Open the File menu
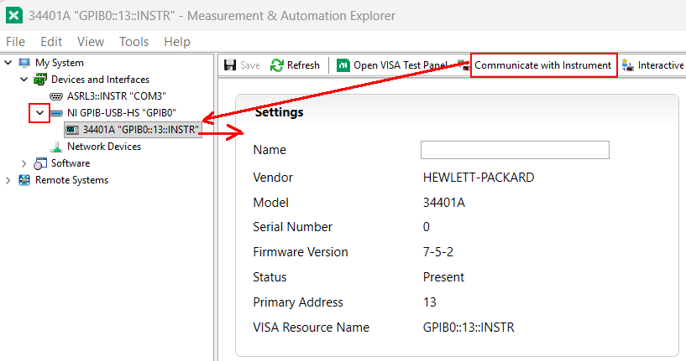 (x=15, y=42)
